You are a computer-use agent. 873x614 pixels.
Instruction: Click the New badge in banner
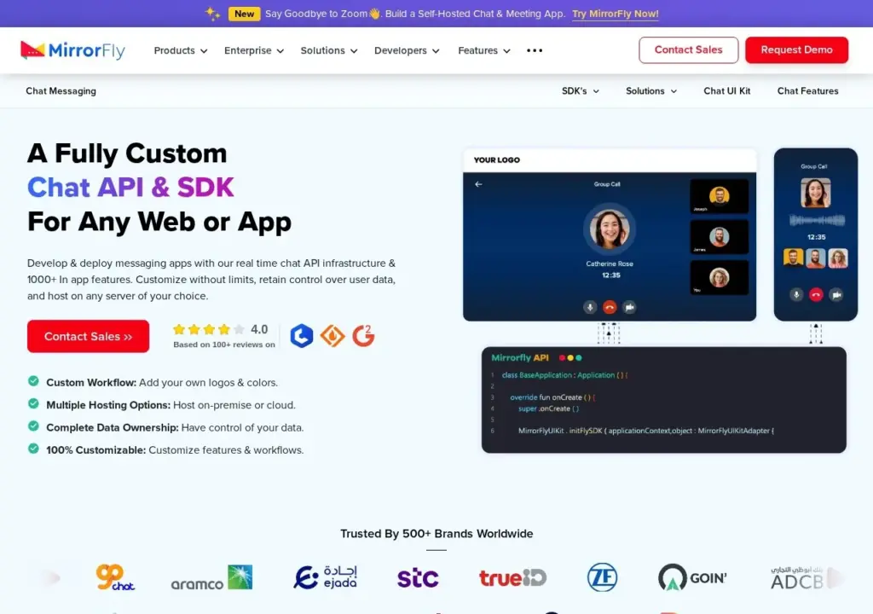pyautogui.click(x=244, y=14)
